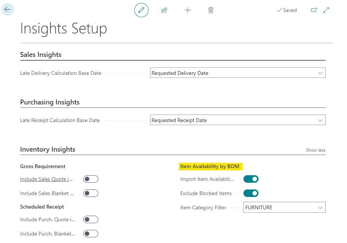Screen dimensions: 347x243
Task: Open the share icon menu
Action: click(164, 10)
